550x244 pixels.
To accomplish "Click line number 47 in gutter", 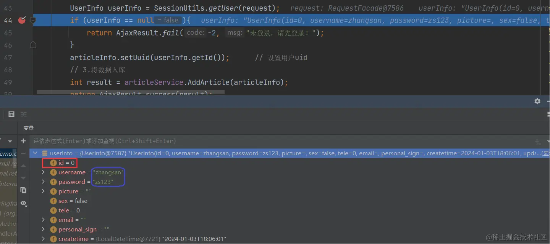I will 8,57.
